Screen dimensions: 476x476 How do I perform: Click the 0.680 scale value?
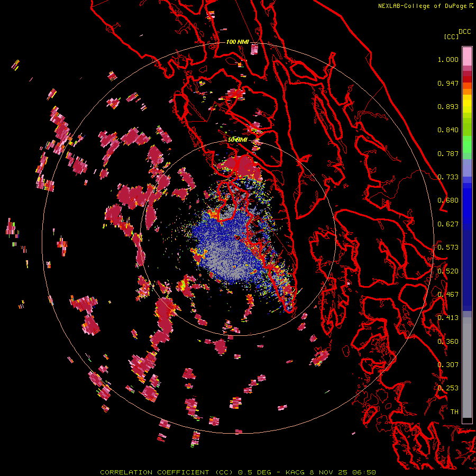coord(448,200)
